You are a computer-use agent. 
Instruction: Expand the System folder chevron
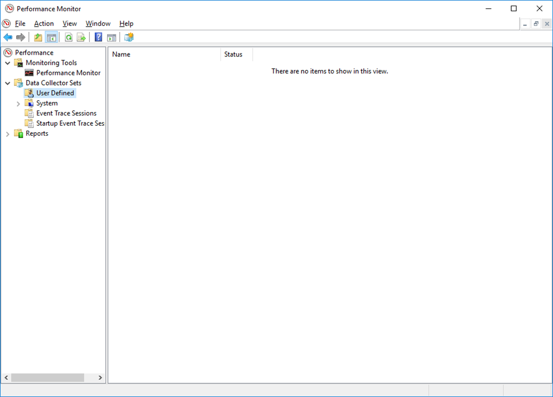pos(18,104)
